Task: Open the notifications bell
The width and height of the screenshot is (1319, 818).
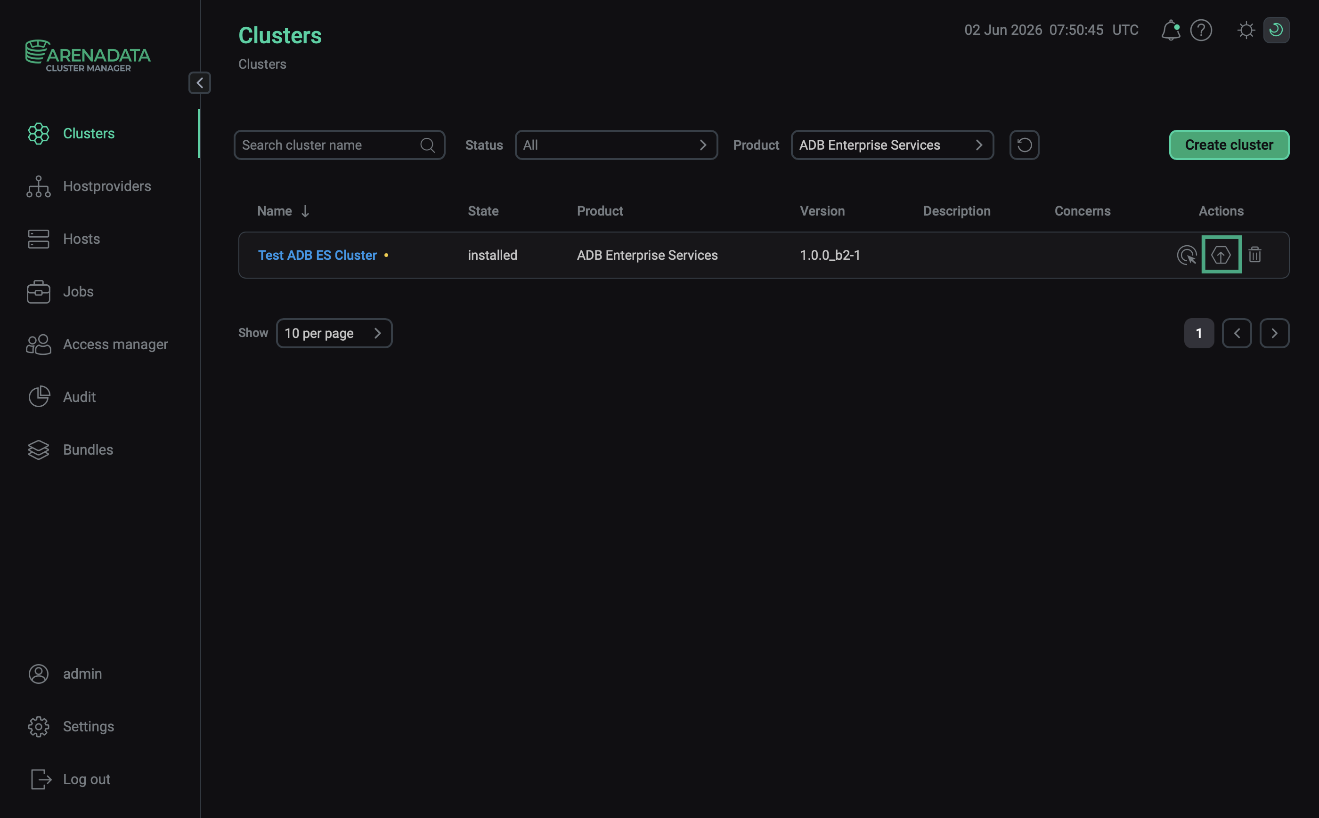Action: [x=1170, y=30]
